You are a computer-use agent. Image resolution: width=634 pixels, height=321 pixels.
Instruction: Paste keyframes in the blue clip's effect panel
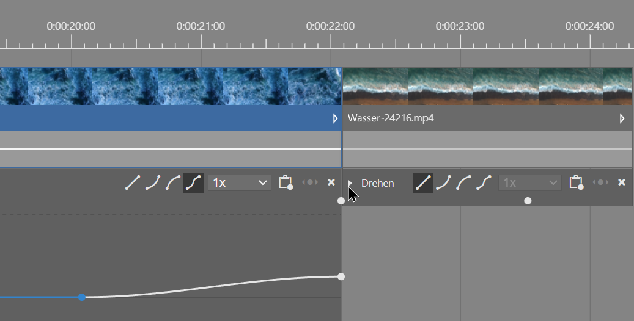pyautogui.click(x=286, y=182)
